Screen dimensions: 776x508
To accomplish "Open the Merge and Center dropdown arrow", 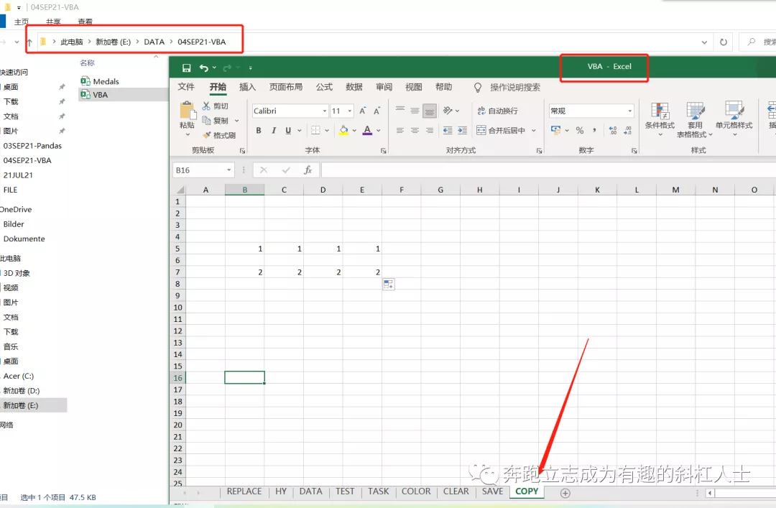I will pyautogui.click(x=533, y=131).
